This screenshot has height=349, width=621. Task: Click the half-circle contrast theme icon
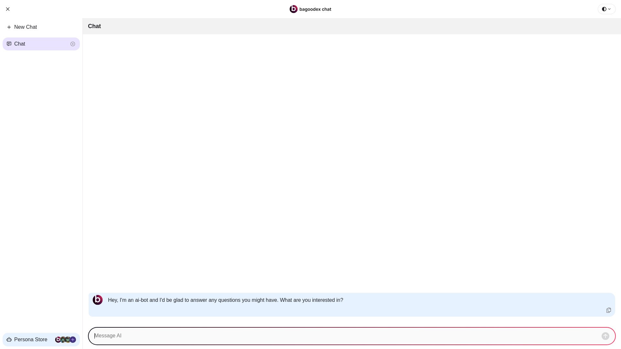pos(604,9)
